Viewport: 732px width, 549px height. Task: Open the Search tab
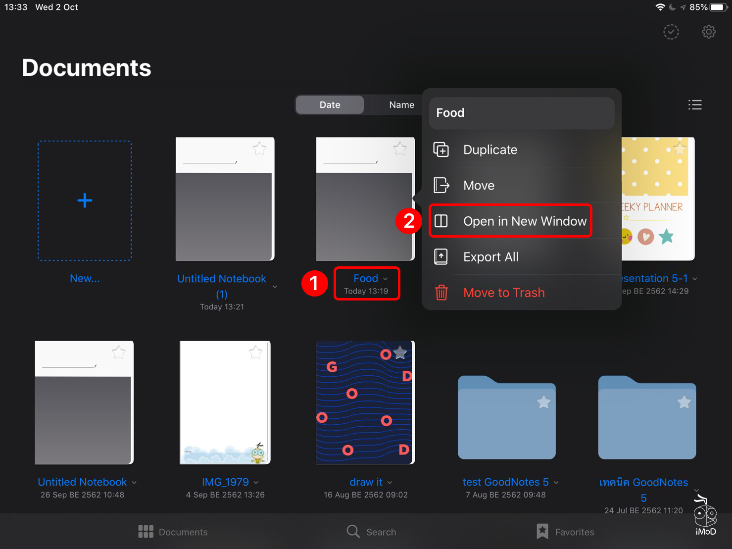(x=371, y=532)
